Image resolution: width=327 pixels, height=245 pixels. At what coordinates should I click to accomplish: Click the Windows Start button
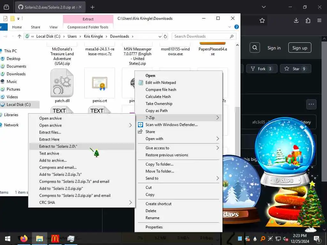(8, 239)
